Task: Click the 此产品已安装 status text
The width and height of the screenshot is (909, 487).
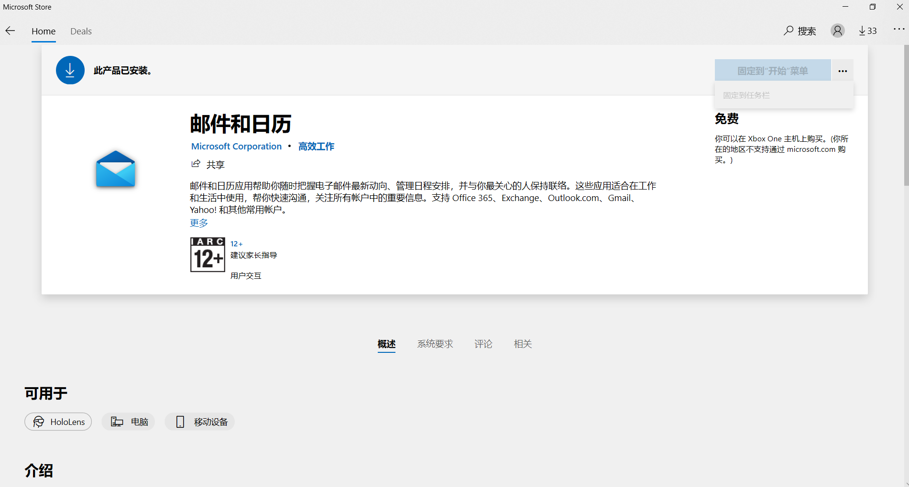Action: click(122, 71)
